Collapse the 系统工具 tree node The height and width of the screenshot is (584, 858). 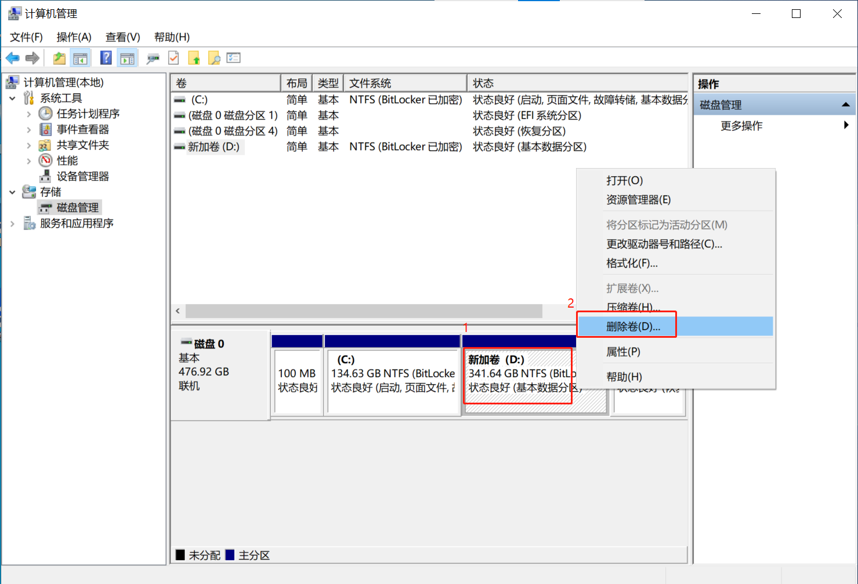tap(12, 98)
